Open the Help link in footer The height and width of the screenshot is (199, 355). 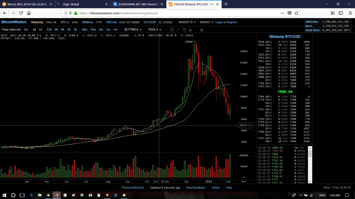tap(229, 188)
